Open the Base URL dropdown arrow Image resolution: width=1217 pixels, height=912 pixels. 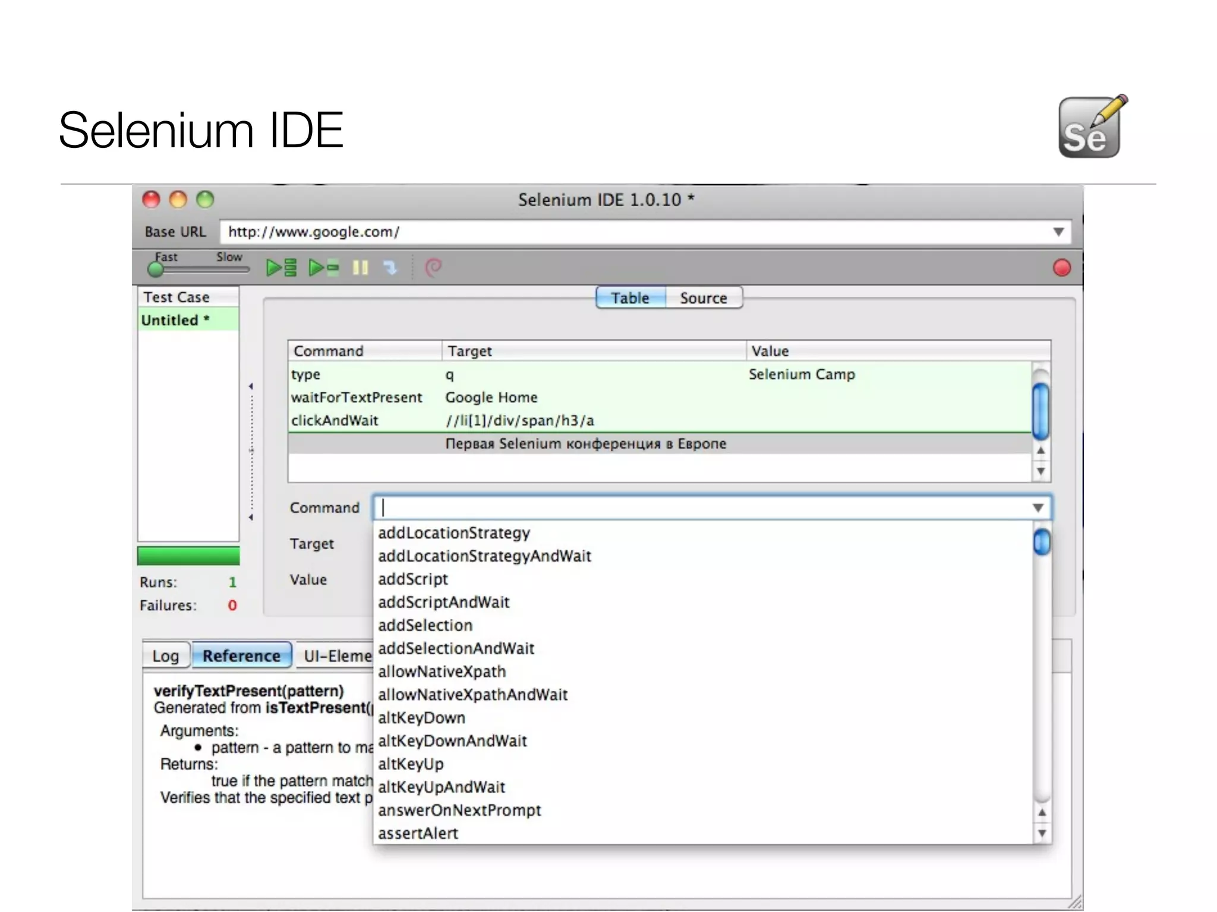point(1058,232)
